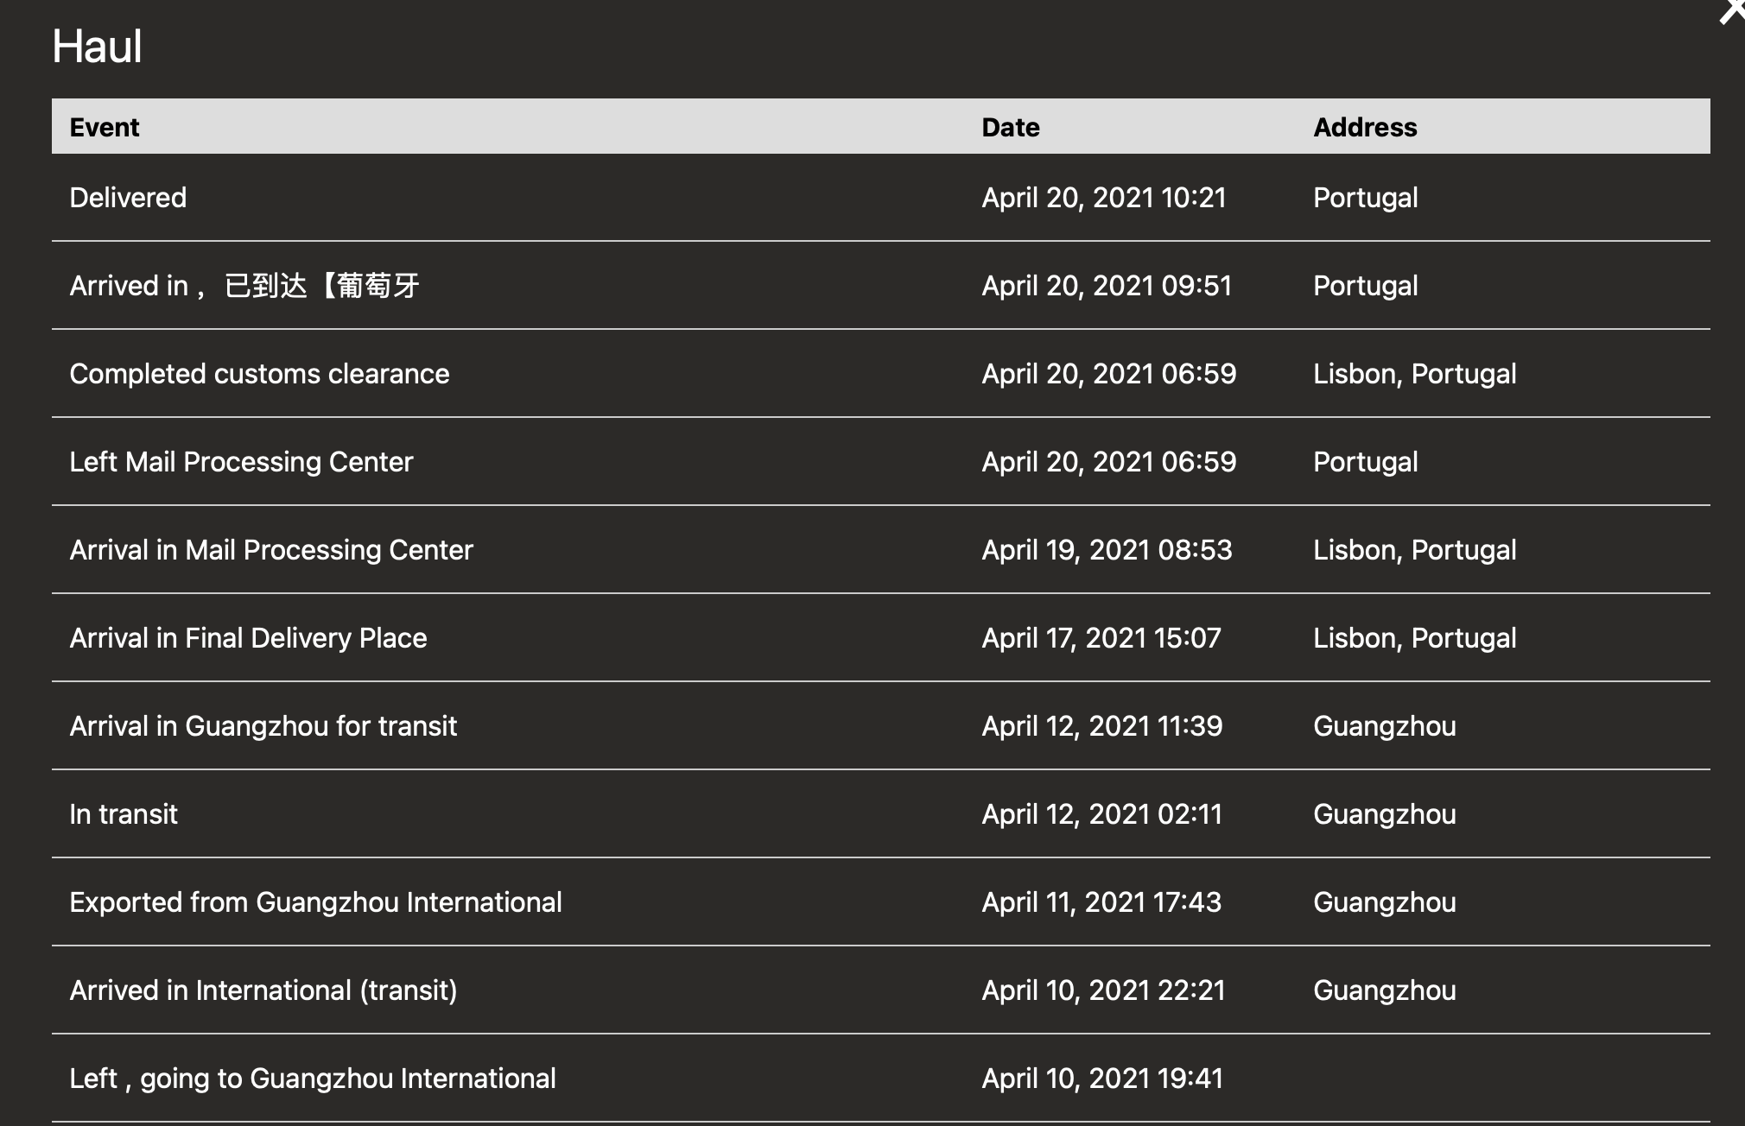Click the Portugal address on the Delivered row
Image resolution: width=1745 pixels, height=1126 pixels.
1365,198
